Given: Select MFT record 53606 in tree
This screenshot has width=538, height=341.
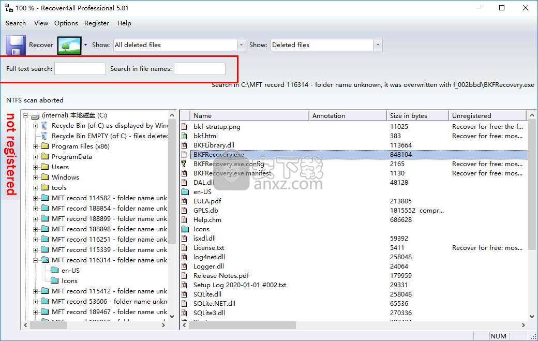Looking at the screenshot, I should tap(109, 301).
